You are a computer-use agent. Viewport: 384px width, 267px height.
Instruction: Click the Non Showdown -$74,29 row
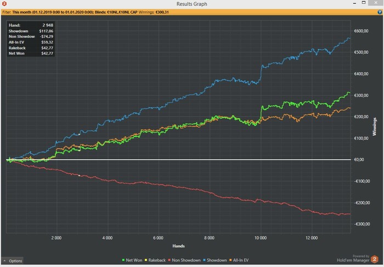31,37
